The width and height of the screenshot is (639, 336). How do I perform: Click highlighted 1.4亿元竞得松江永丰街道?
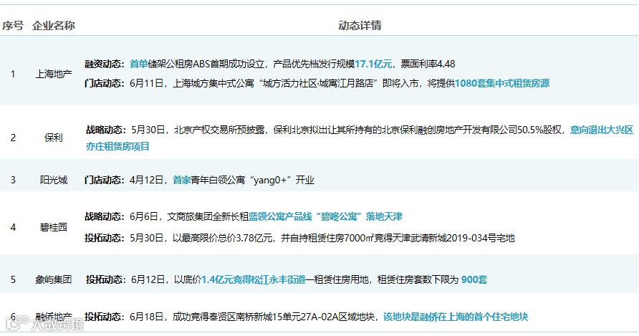(x=254, y=279)
